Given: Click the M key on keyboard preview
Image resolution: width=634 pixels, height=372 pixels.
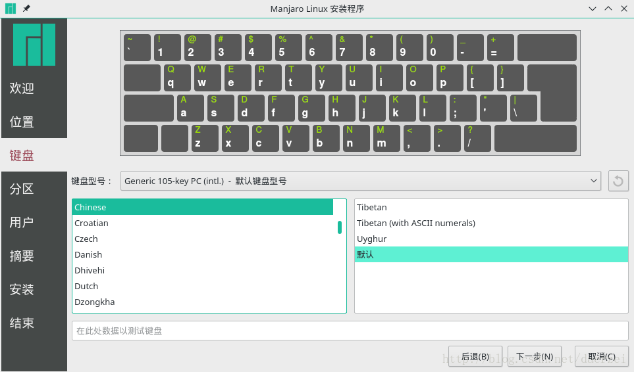Looking at the screenshot, I should click(386, 139).
